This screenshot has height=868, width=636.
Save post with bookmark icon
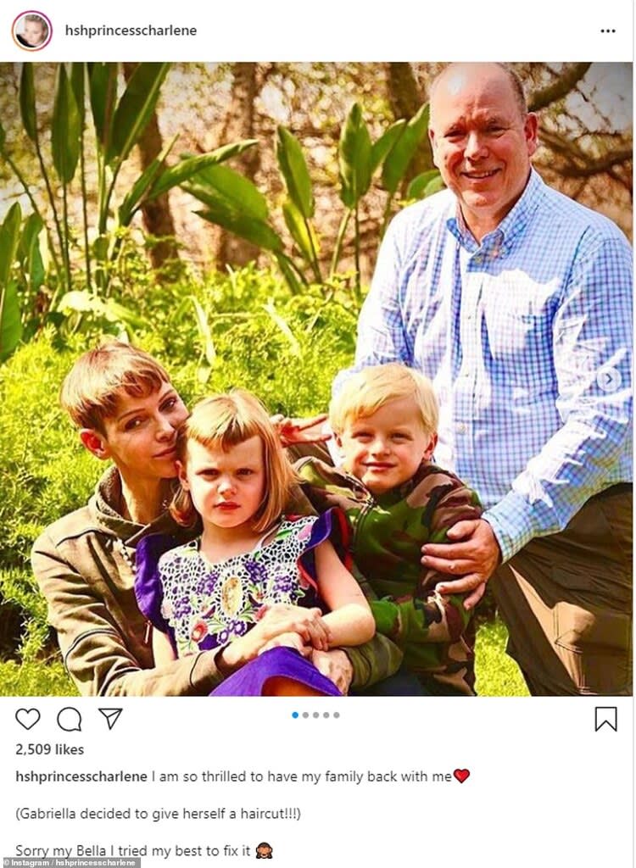pos(606,719)
